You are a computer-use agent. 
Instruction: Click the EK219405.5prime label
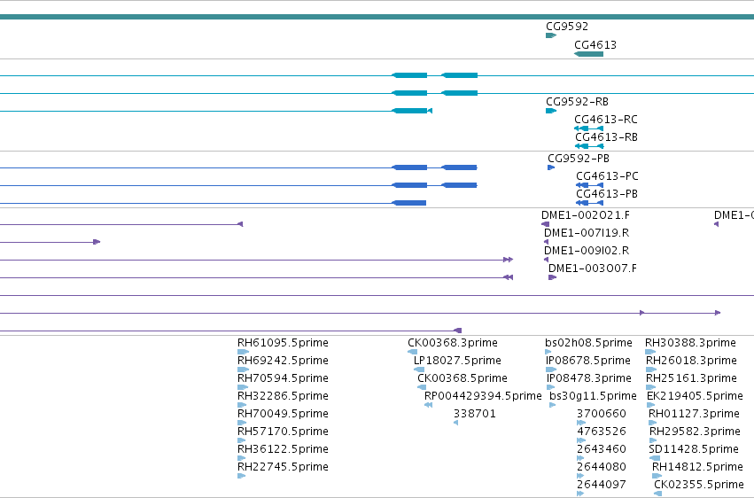tap(695, 396)
